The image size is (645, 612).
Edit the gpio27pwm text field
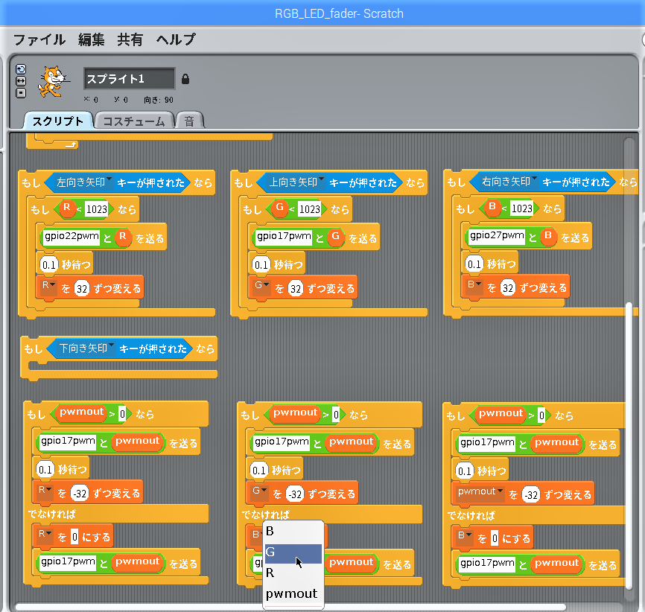(497, 237)
